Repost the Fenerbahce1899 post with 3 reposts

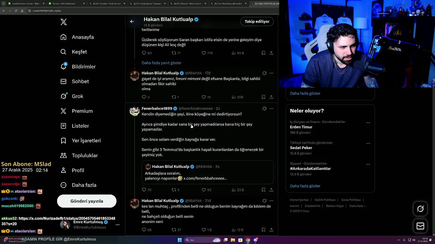pos(175,190)
